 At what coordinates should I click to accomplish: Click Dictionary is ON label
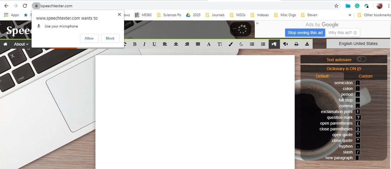(344, 69)
